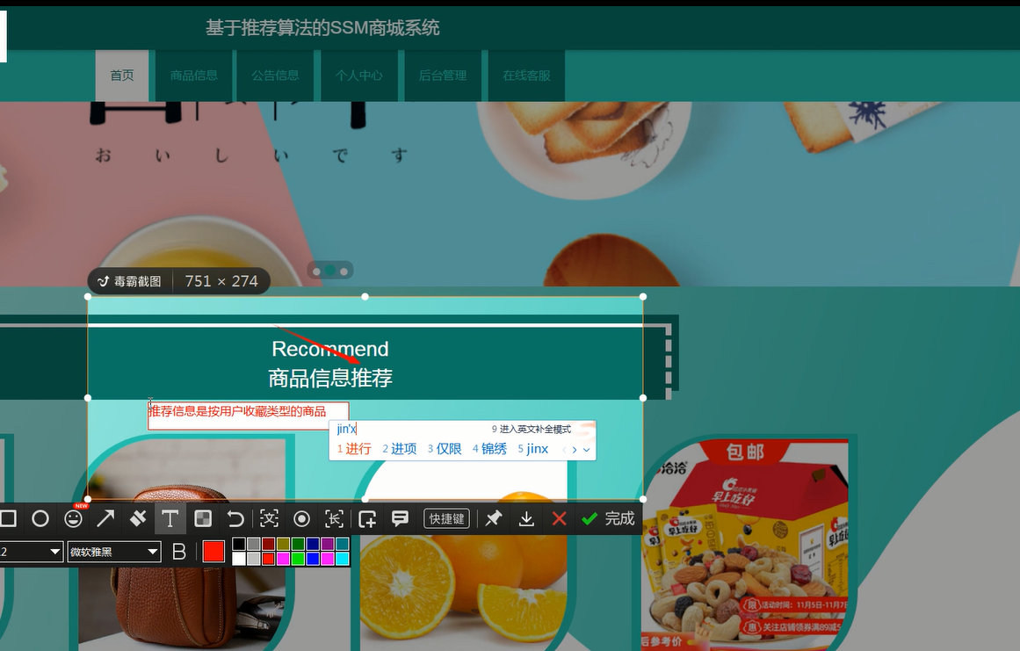Click 完成 to finish the screenshot
Image resolution: width=1020 pixels, height=651 pixels.
pyautogui.click(x=608, y=518)
